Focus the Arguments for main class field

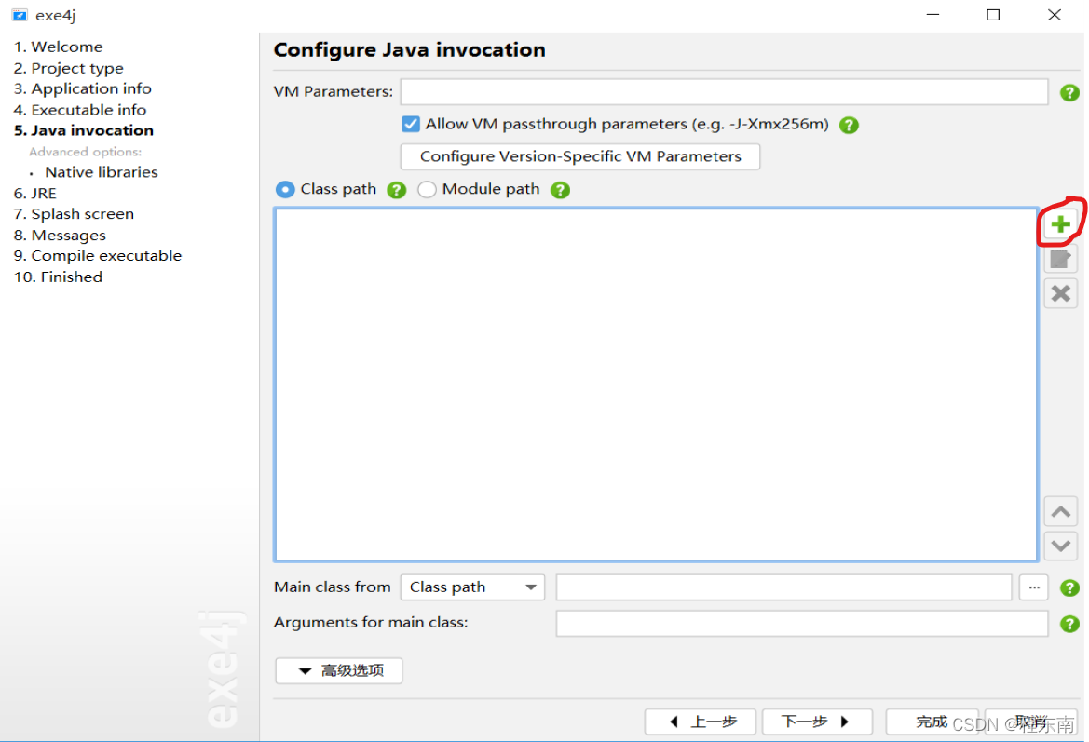click(x=802, y=624)
